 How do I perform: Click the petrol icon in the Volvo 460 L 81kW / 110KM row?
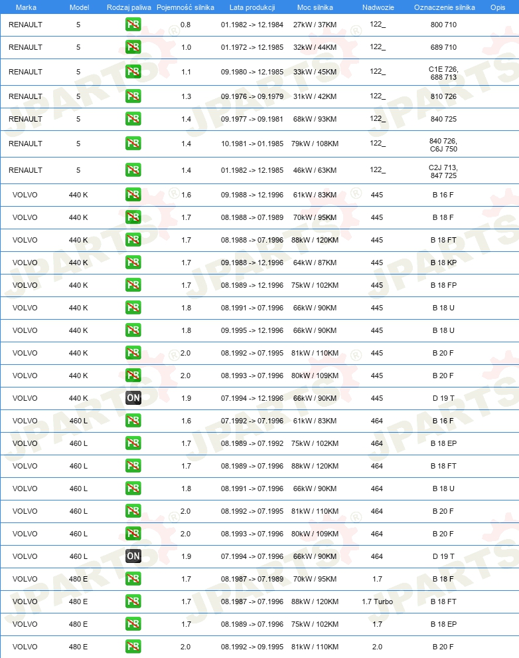(x=133, y=511)
